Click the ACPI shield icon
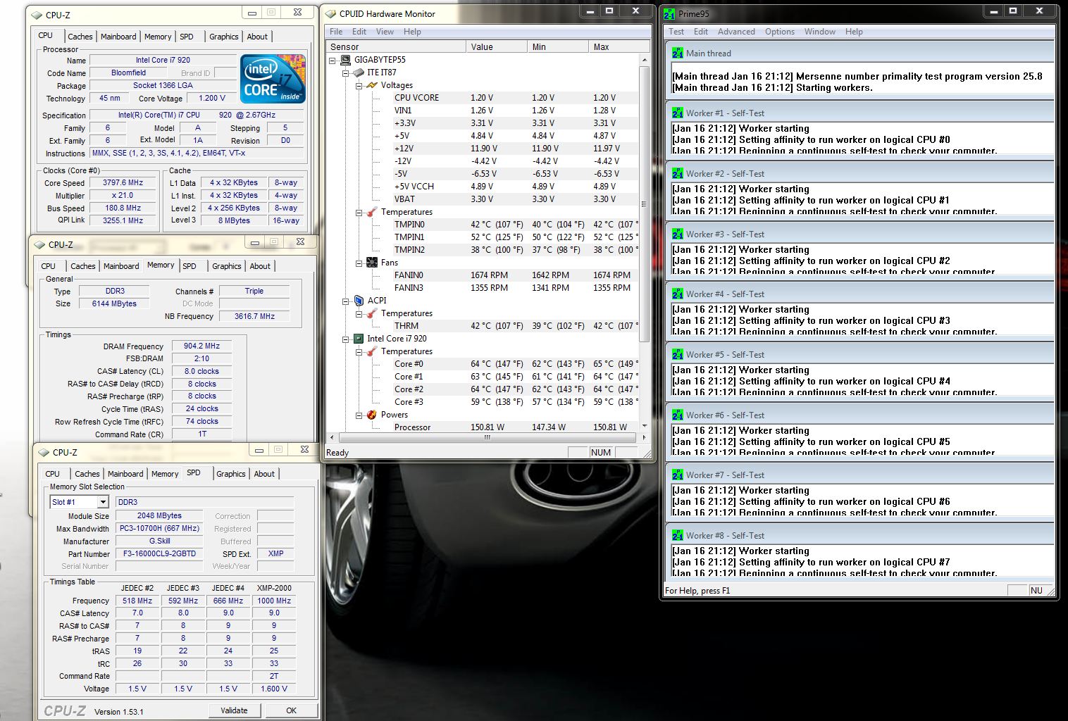This screenshot has width=1068, height=721. pos(359,301)
